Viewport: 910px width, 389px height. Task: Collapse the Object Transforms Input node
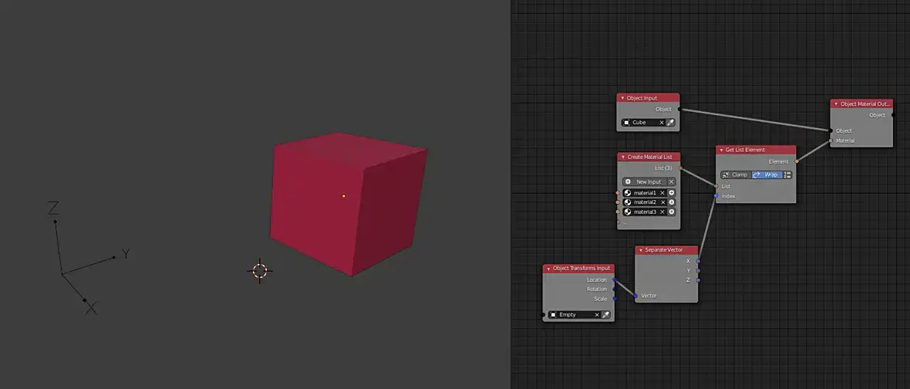pyautogui.click(x=548, y=269)
